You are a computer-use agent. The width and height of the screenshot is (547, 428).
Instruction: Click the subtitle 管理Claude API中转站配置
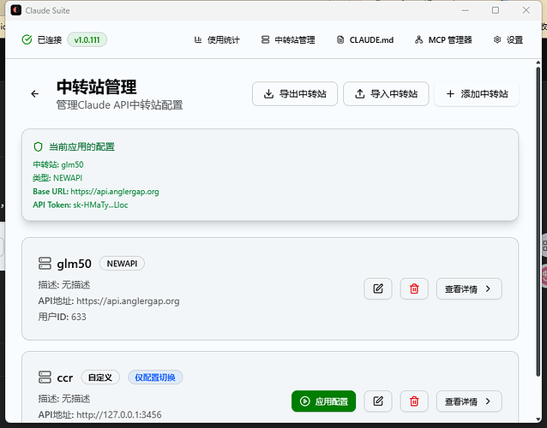(120, 104)
